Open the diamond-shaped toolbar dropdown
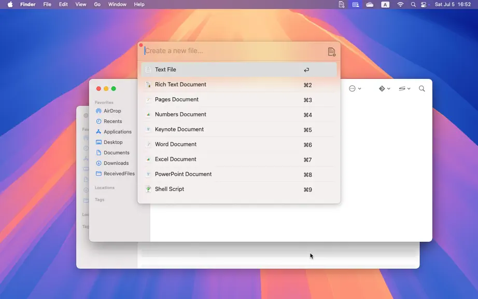478x299 pixels. tap(384, 88)
